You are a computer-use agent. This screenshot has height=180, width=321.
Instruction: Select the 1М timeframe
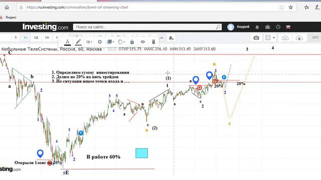pyautogui.click(x=47, y=37)
